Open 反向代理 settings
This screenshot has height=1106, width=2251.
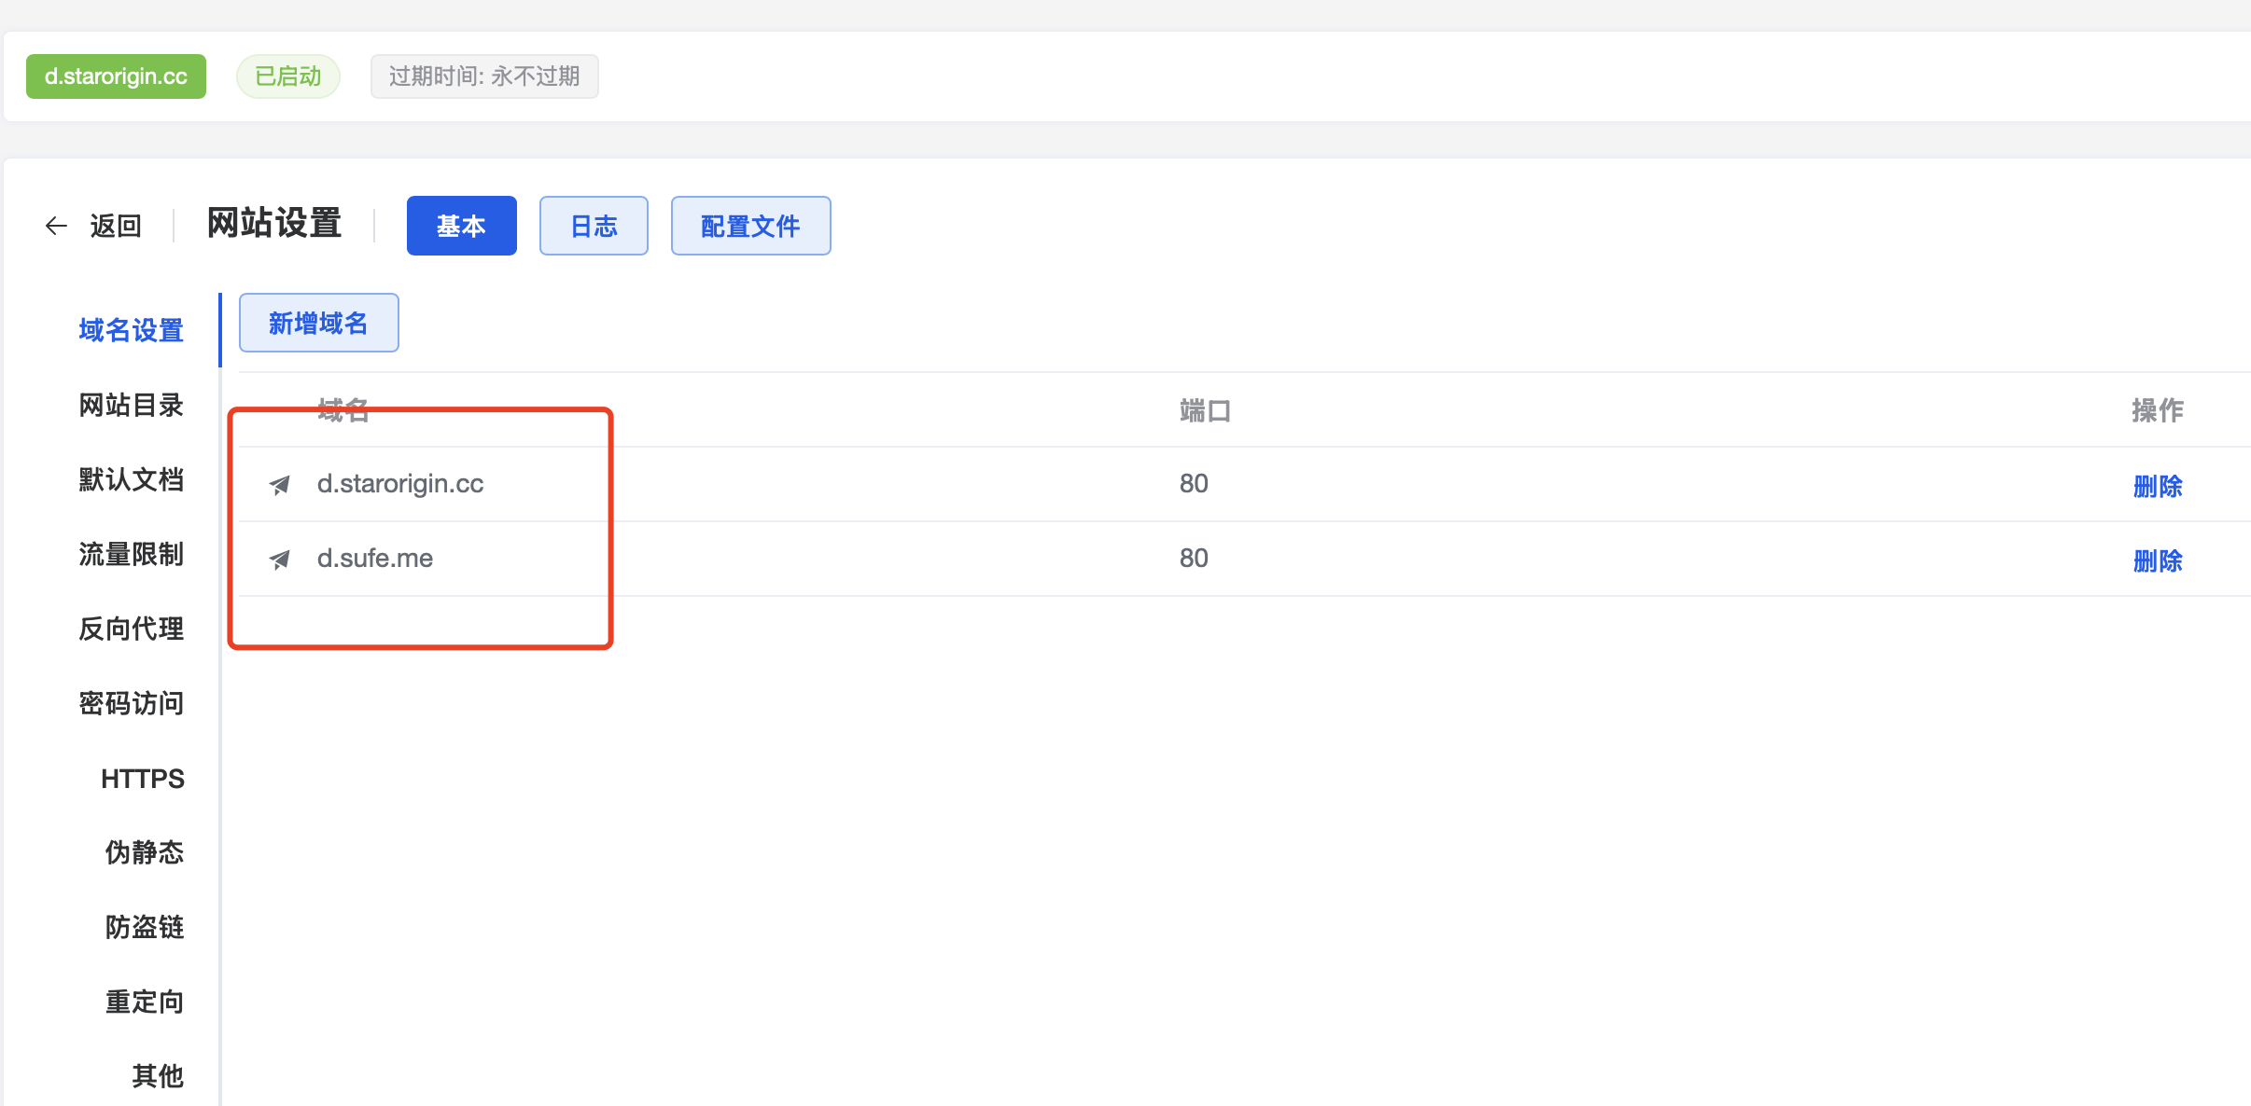pyautogui.click(x=131, y=629)
